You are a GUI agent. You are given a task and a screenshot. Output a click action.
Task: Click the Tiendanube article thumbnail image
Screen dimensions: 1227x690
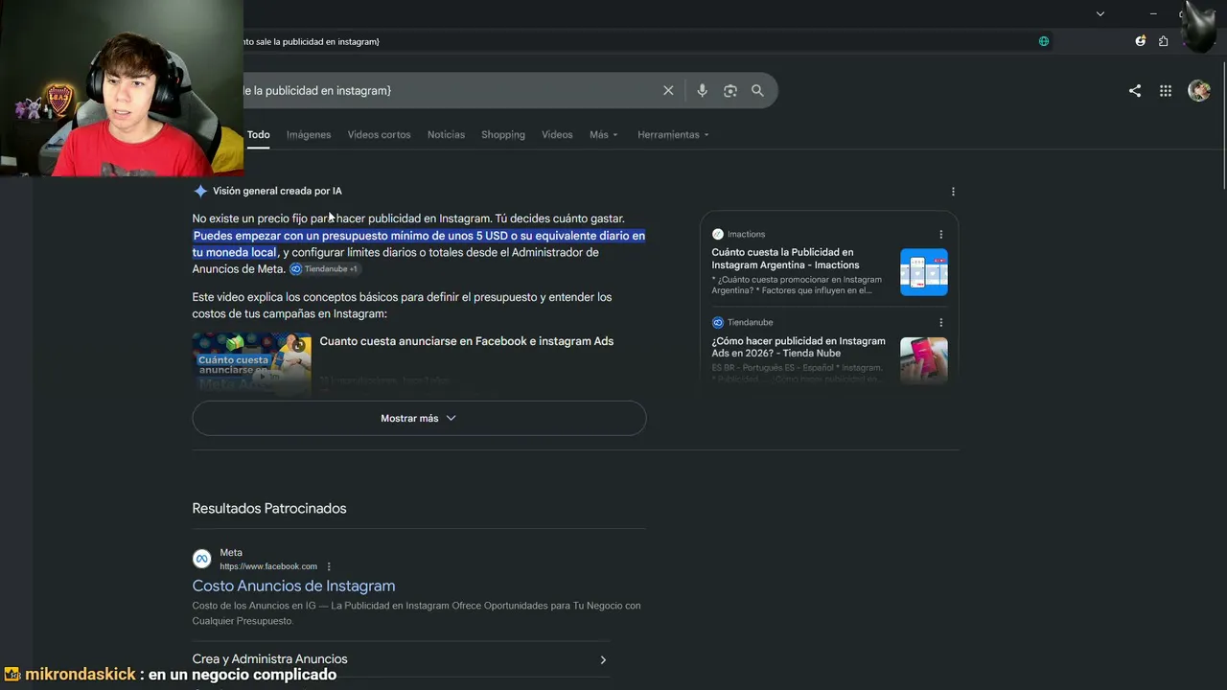click(924, 360)
